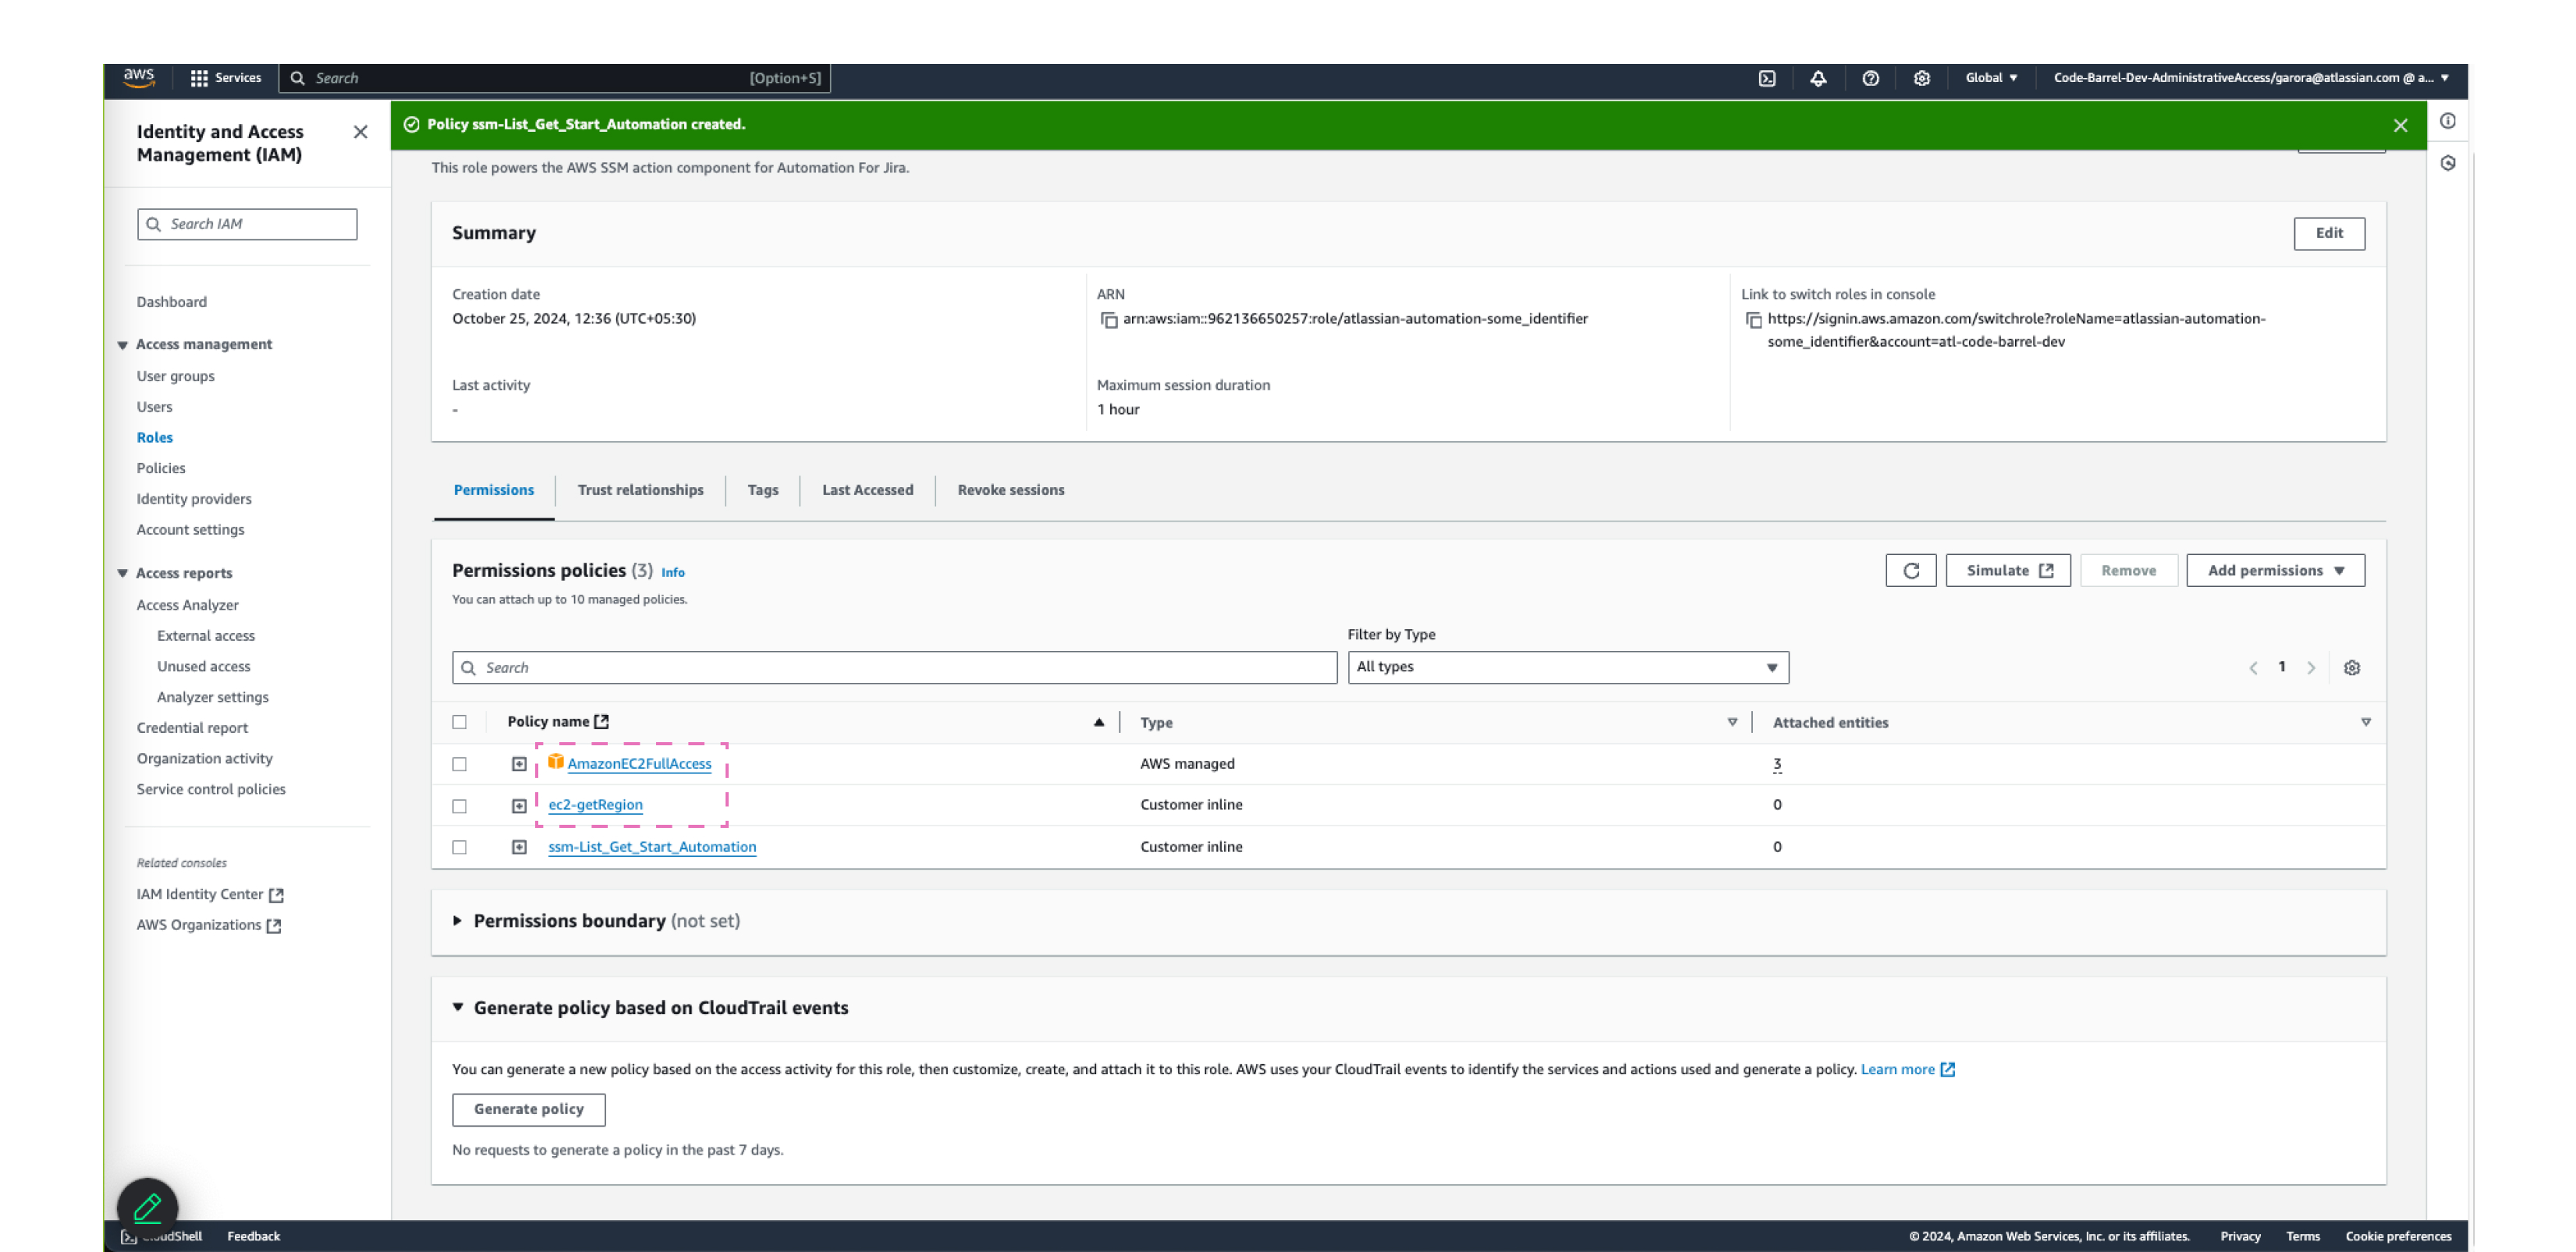2576x1252 pixels.
Task: Sort by Policy name ascending arrow
Action: [x=1098, y=723]
